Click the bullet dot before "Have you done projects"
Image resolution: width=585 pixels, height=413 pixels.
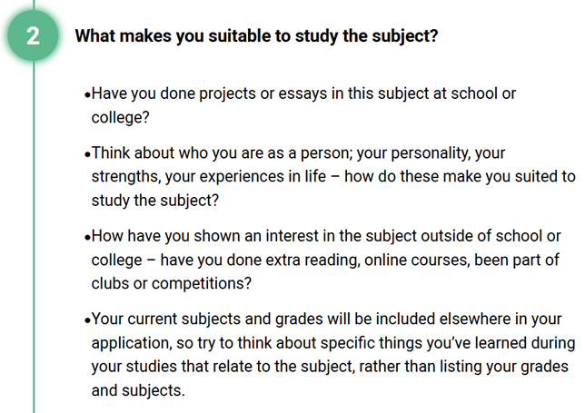point(86,95)
